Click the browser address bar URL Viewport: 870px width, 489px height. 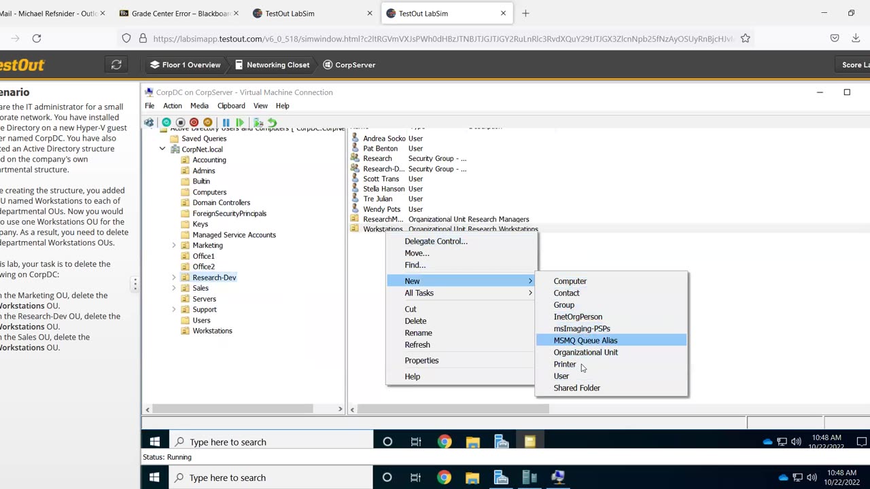pyautogui.click(x=442, y=39)
